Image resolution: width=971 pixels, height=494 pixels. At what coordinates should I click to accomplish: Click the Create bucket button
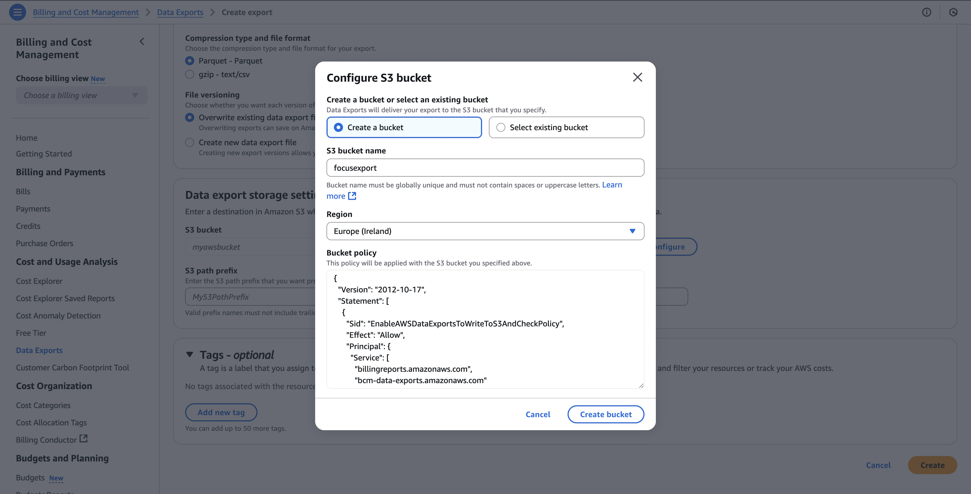[x=605, y=414]
